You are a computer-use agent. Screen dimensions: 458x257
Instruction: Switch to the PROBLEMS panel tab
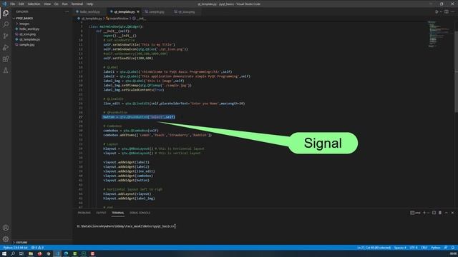tap(84, 213)
